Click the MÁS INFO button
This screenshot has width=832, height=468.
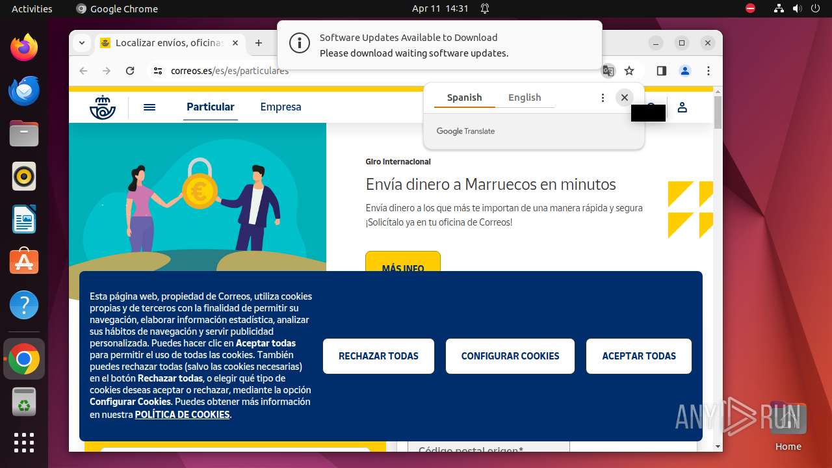(403, 261)
